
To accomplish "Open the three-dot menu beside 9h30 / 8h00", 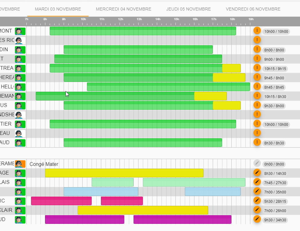I will click(257, 105).
